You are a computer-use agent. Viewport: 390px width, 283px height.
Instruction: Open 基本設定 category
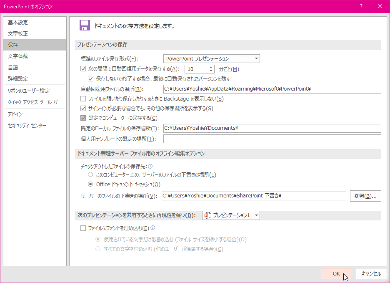(35, 23)
